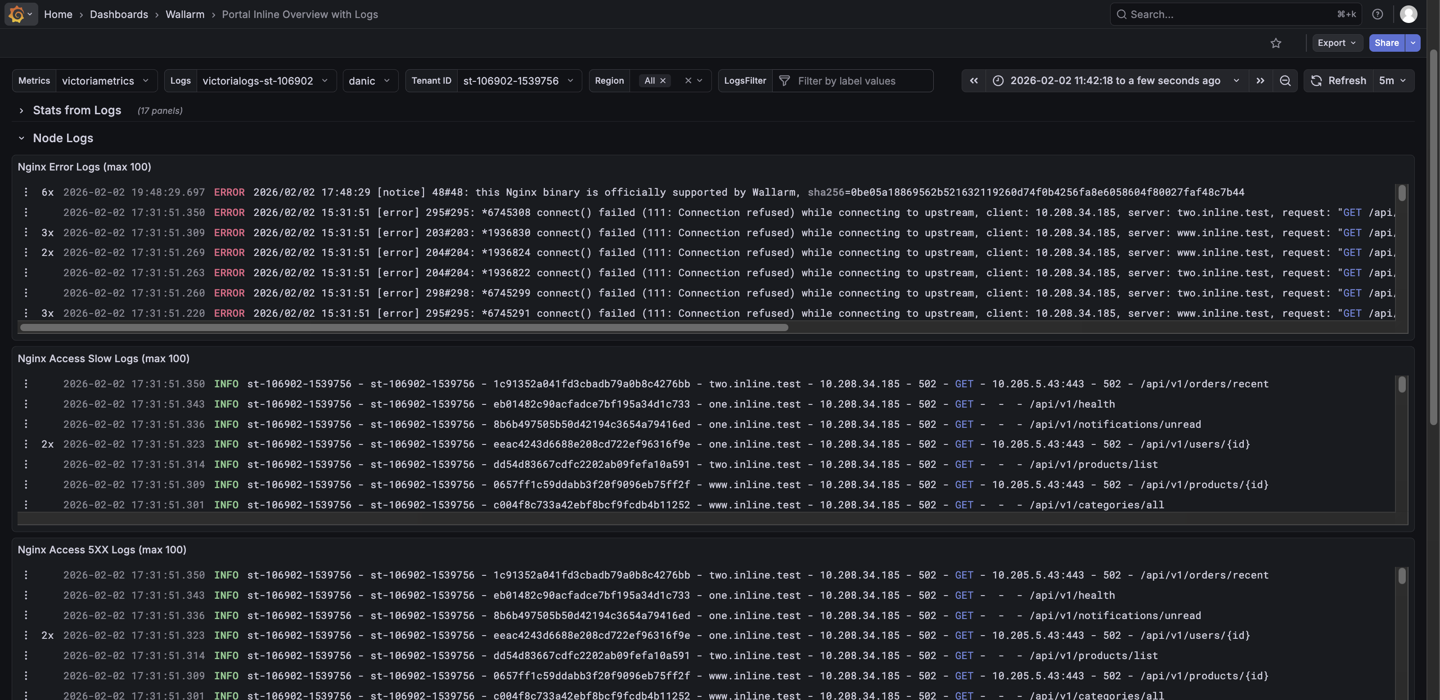1440x700 pixels.
Task: Open menu for first Nginx error log row
Action: point(26,192)
